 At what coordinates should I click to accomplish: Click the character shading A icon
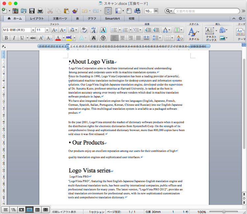(x=94, y=38)
